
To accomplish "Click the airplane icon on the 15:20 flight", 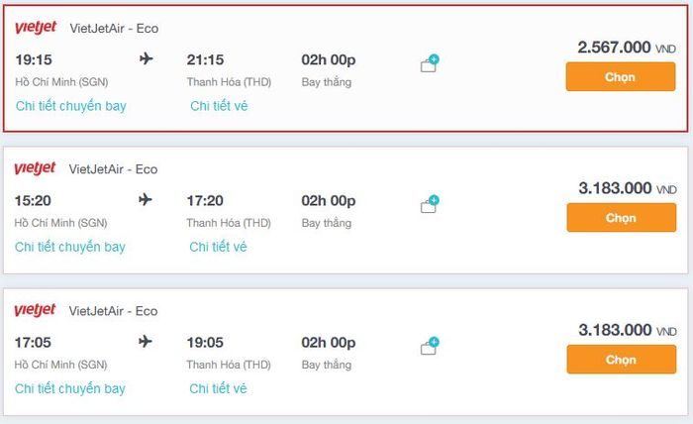I will click(x=147, y=201).
